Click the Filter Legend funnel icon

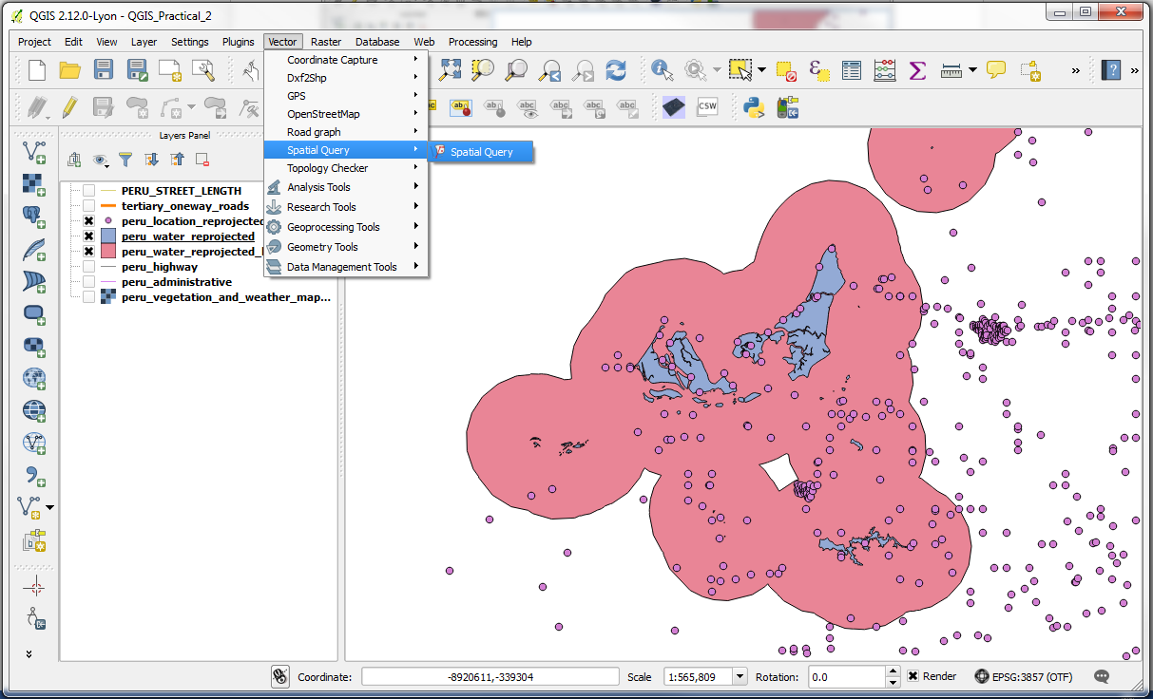[x=125, y=160]
